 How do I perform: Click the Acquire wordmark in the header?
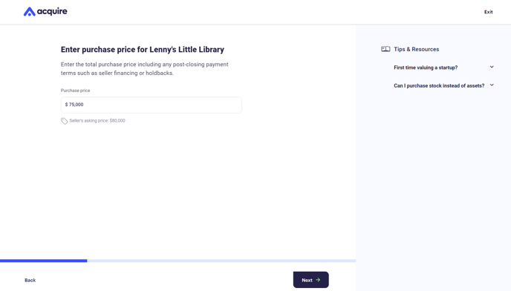[x=52, y=11]
